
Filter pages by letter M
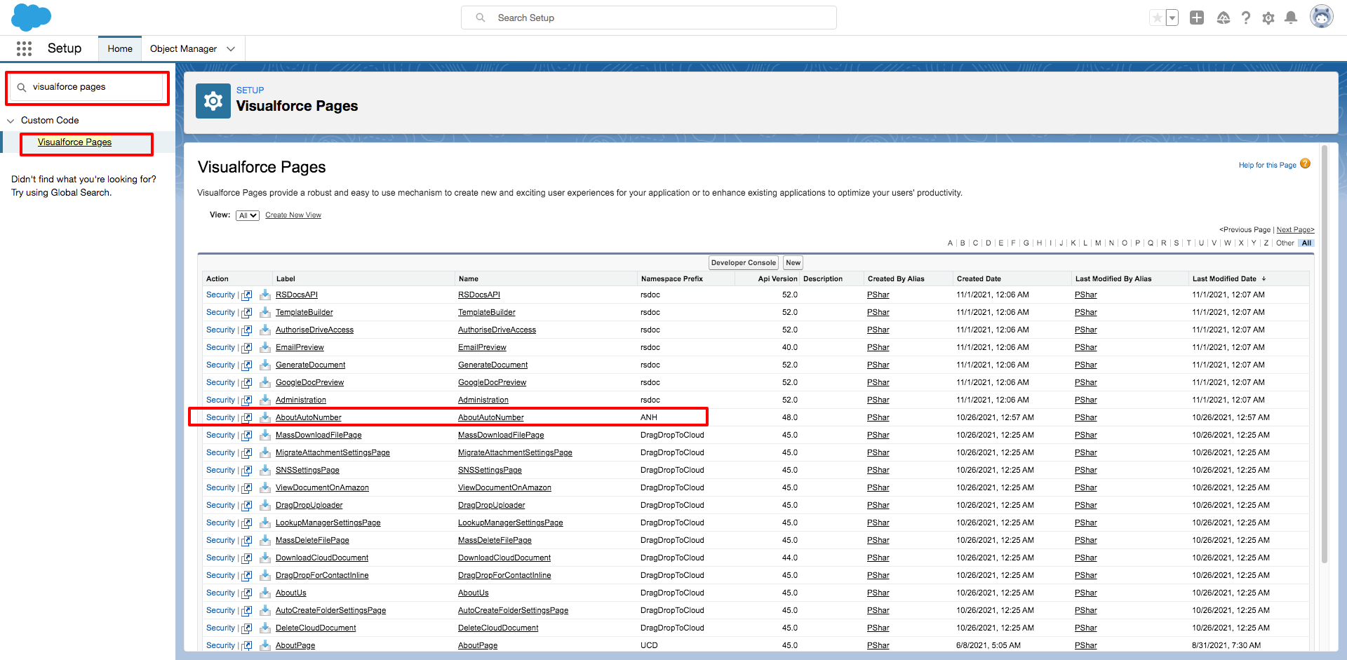point(1098,243)
